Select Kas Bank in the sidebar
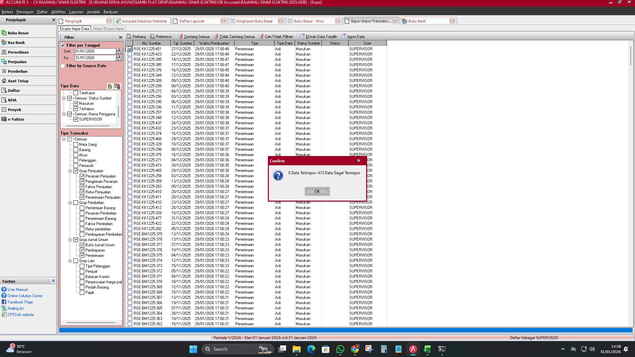 17,42
